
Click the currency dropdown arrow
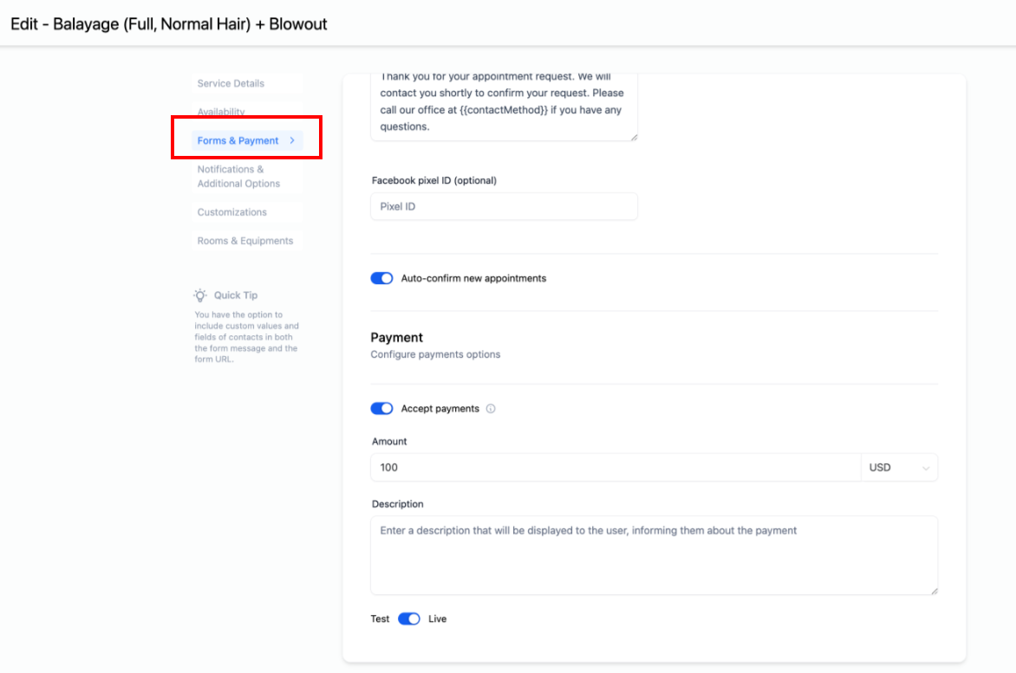click(x=926, y=468)
